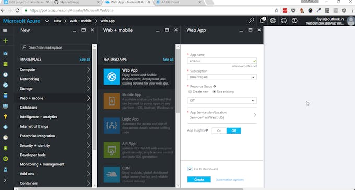The height and width of the screenshot is (190, 355).
Task: Open the help question mark icon
Action: [x=294, y=20]
